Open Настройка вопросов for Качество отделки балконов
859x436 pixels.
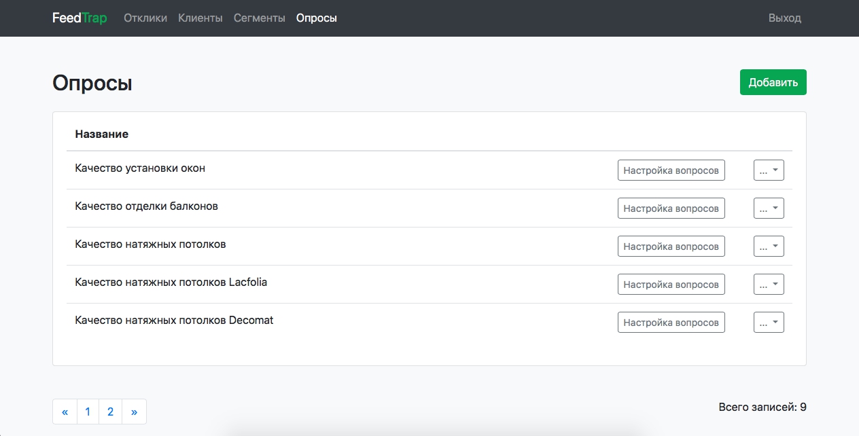(x=671, y=208)
